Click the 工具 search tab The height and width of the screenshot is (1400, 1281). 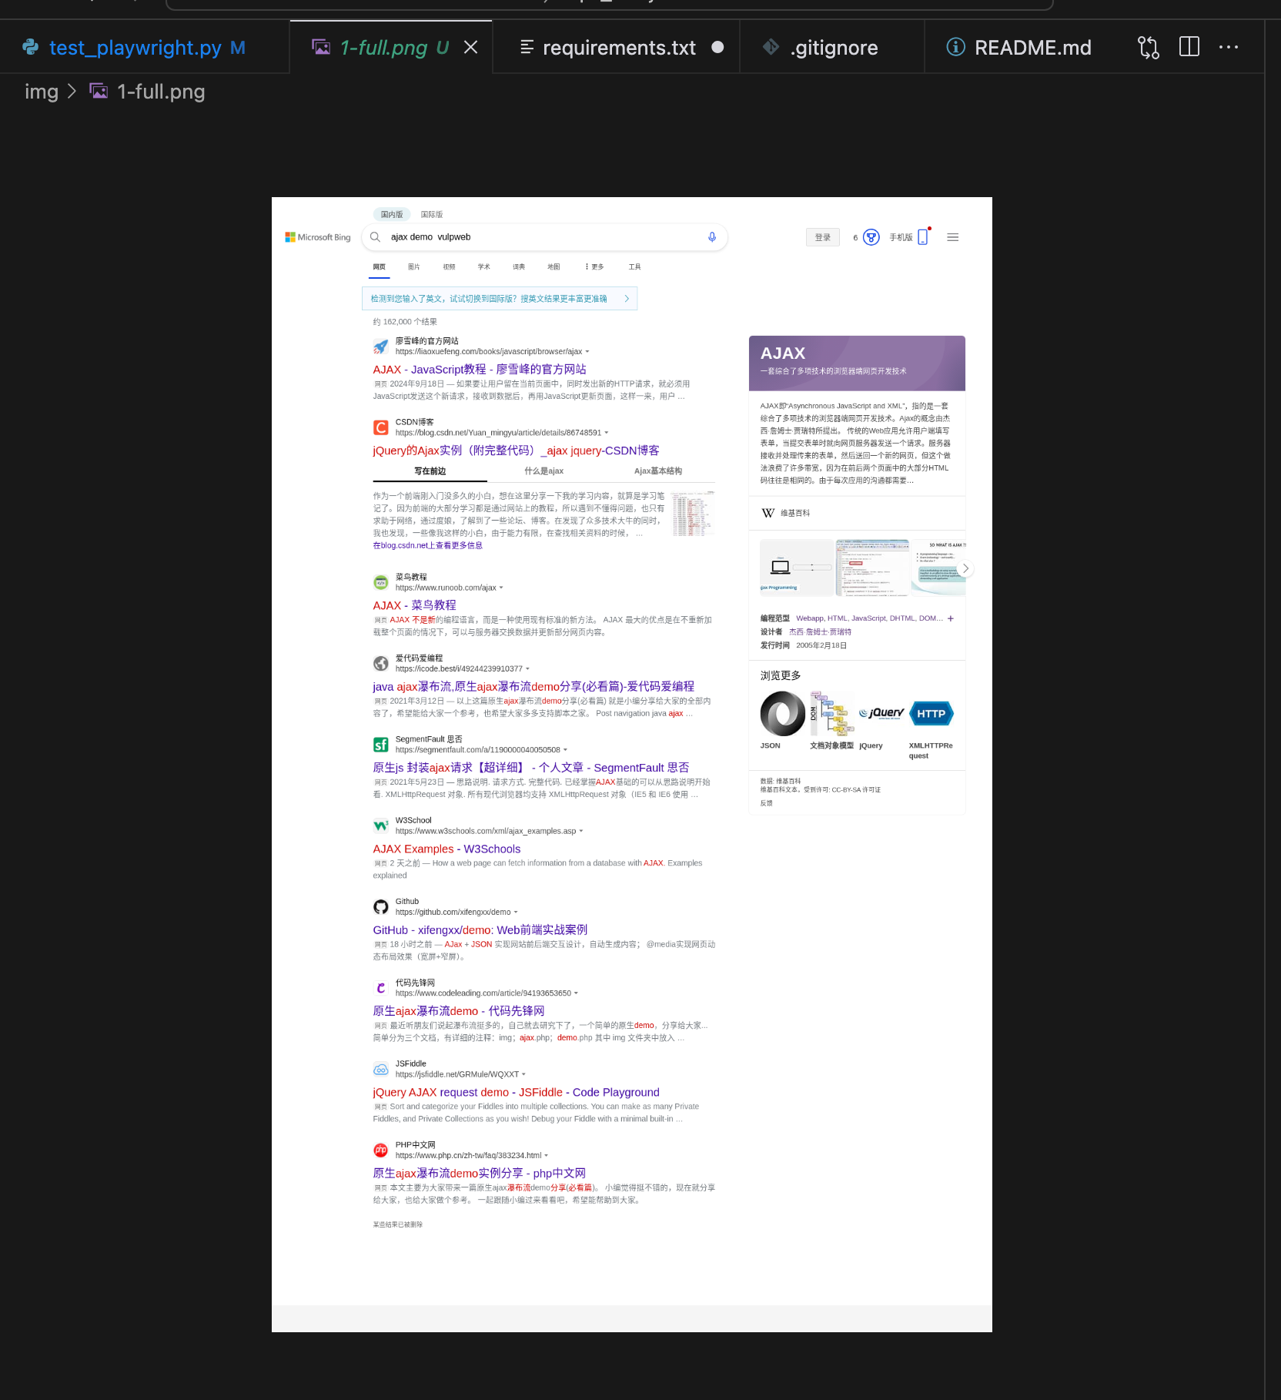tap(634, 267)
